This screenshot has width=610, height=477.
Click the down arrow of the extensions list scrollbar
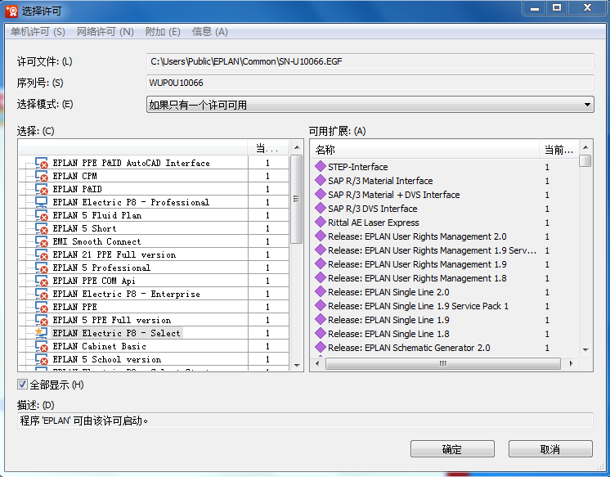(x=585, y=349)
